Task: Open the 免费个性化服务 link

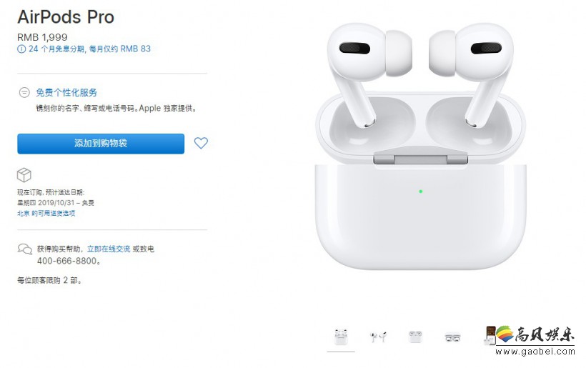Action: coord(66,92)
